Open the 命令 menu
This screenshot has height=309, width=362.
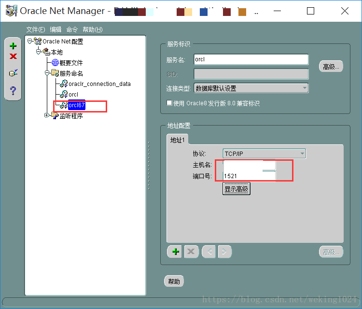pos(72,29)
